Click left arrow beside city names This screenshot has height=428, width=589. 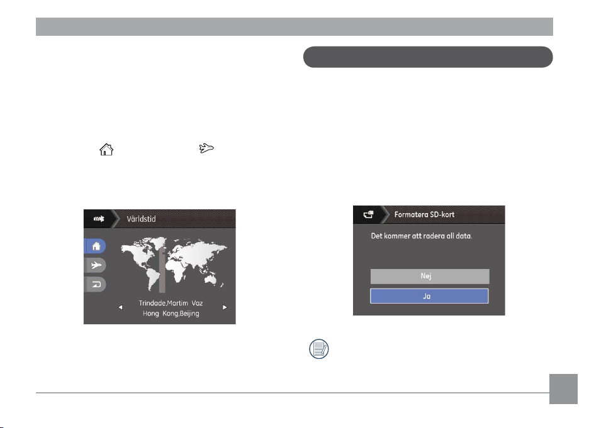(x=120, y=307)
